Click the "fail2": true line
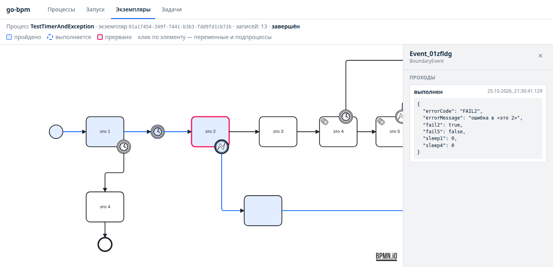This screenshot has height=267, width=553. click(x=442, y=125)
